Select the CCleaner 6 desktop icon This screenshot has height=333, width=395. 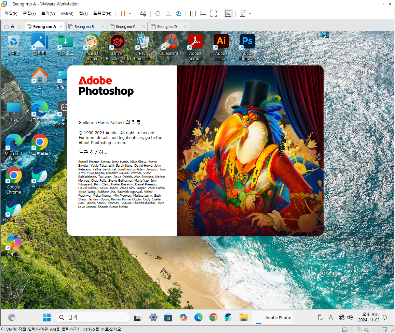coord(169,45)
